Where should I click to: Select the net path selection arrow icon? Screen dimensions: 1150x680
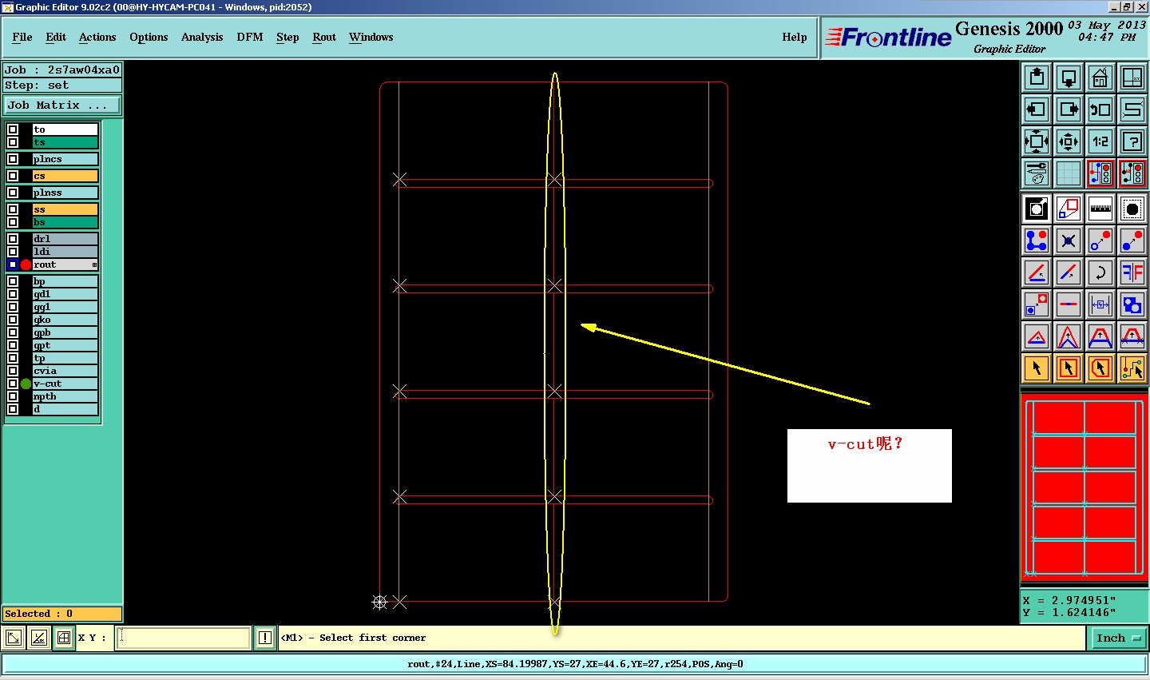1132,368
